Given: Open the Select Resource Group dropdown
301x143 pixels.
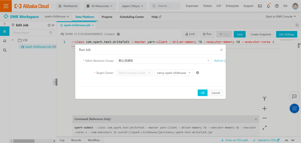Looking at the screenshot, I should point(164,61).
